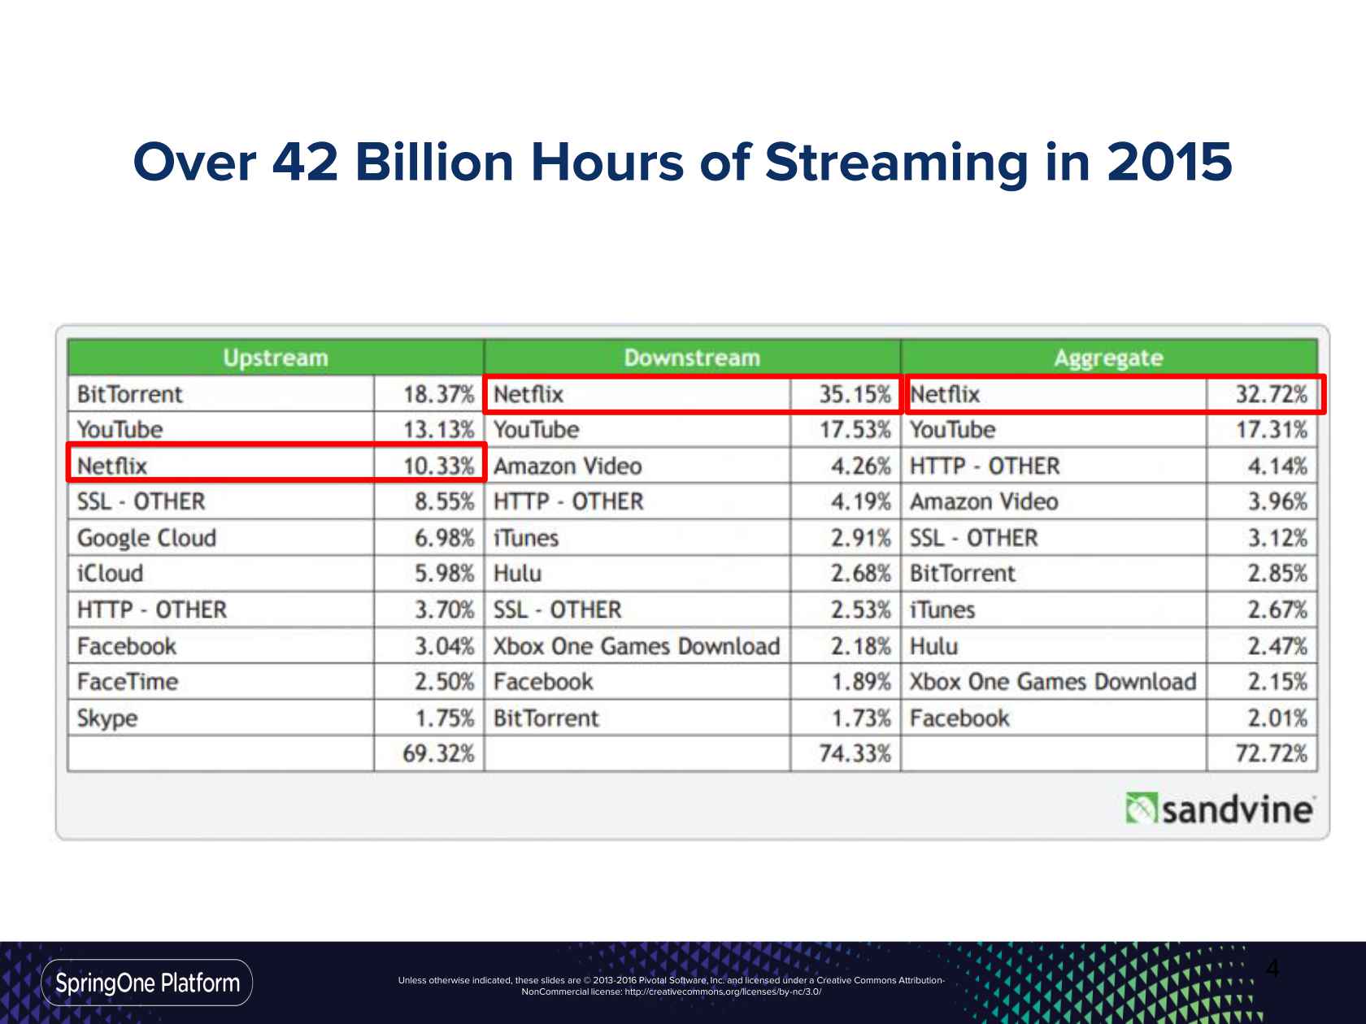Click the iCloud row label
The width and height of the screenshot is (1366, 1024).
(110, 574)
